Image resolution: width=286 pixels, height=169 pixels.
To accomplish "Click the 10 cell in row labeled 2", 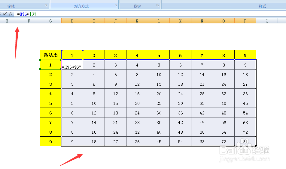I will [x=159, y=74].
